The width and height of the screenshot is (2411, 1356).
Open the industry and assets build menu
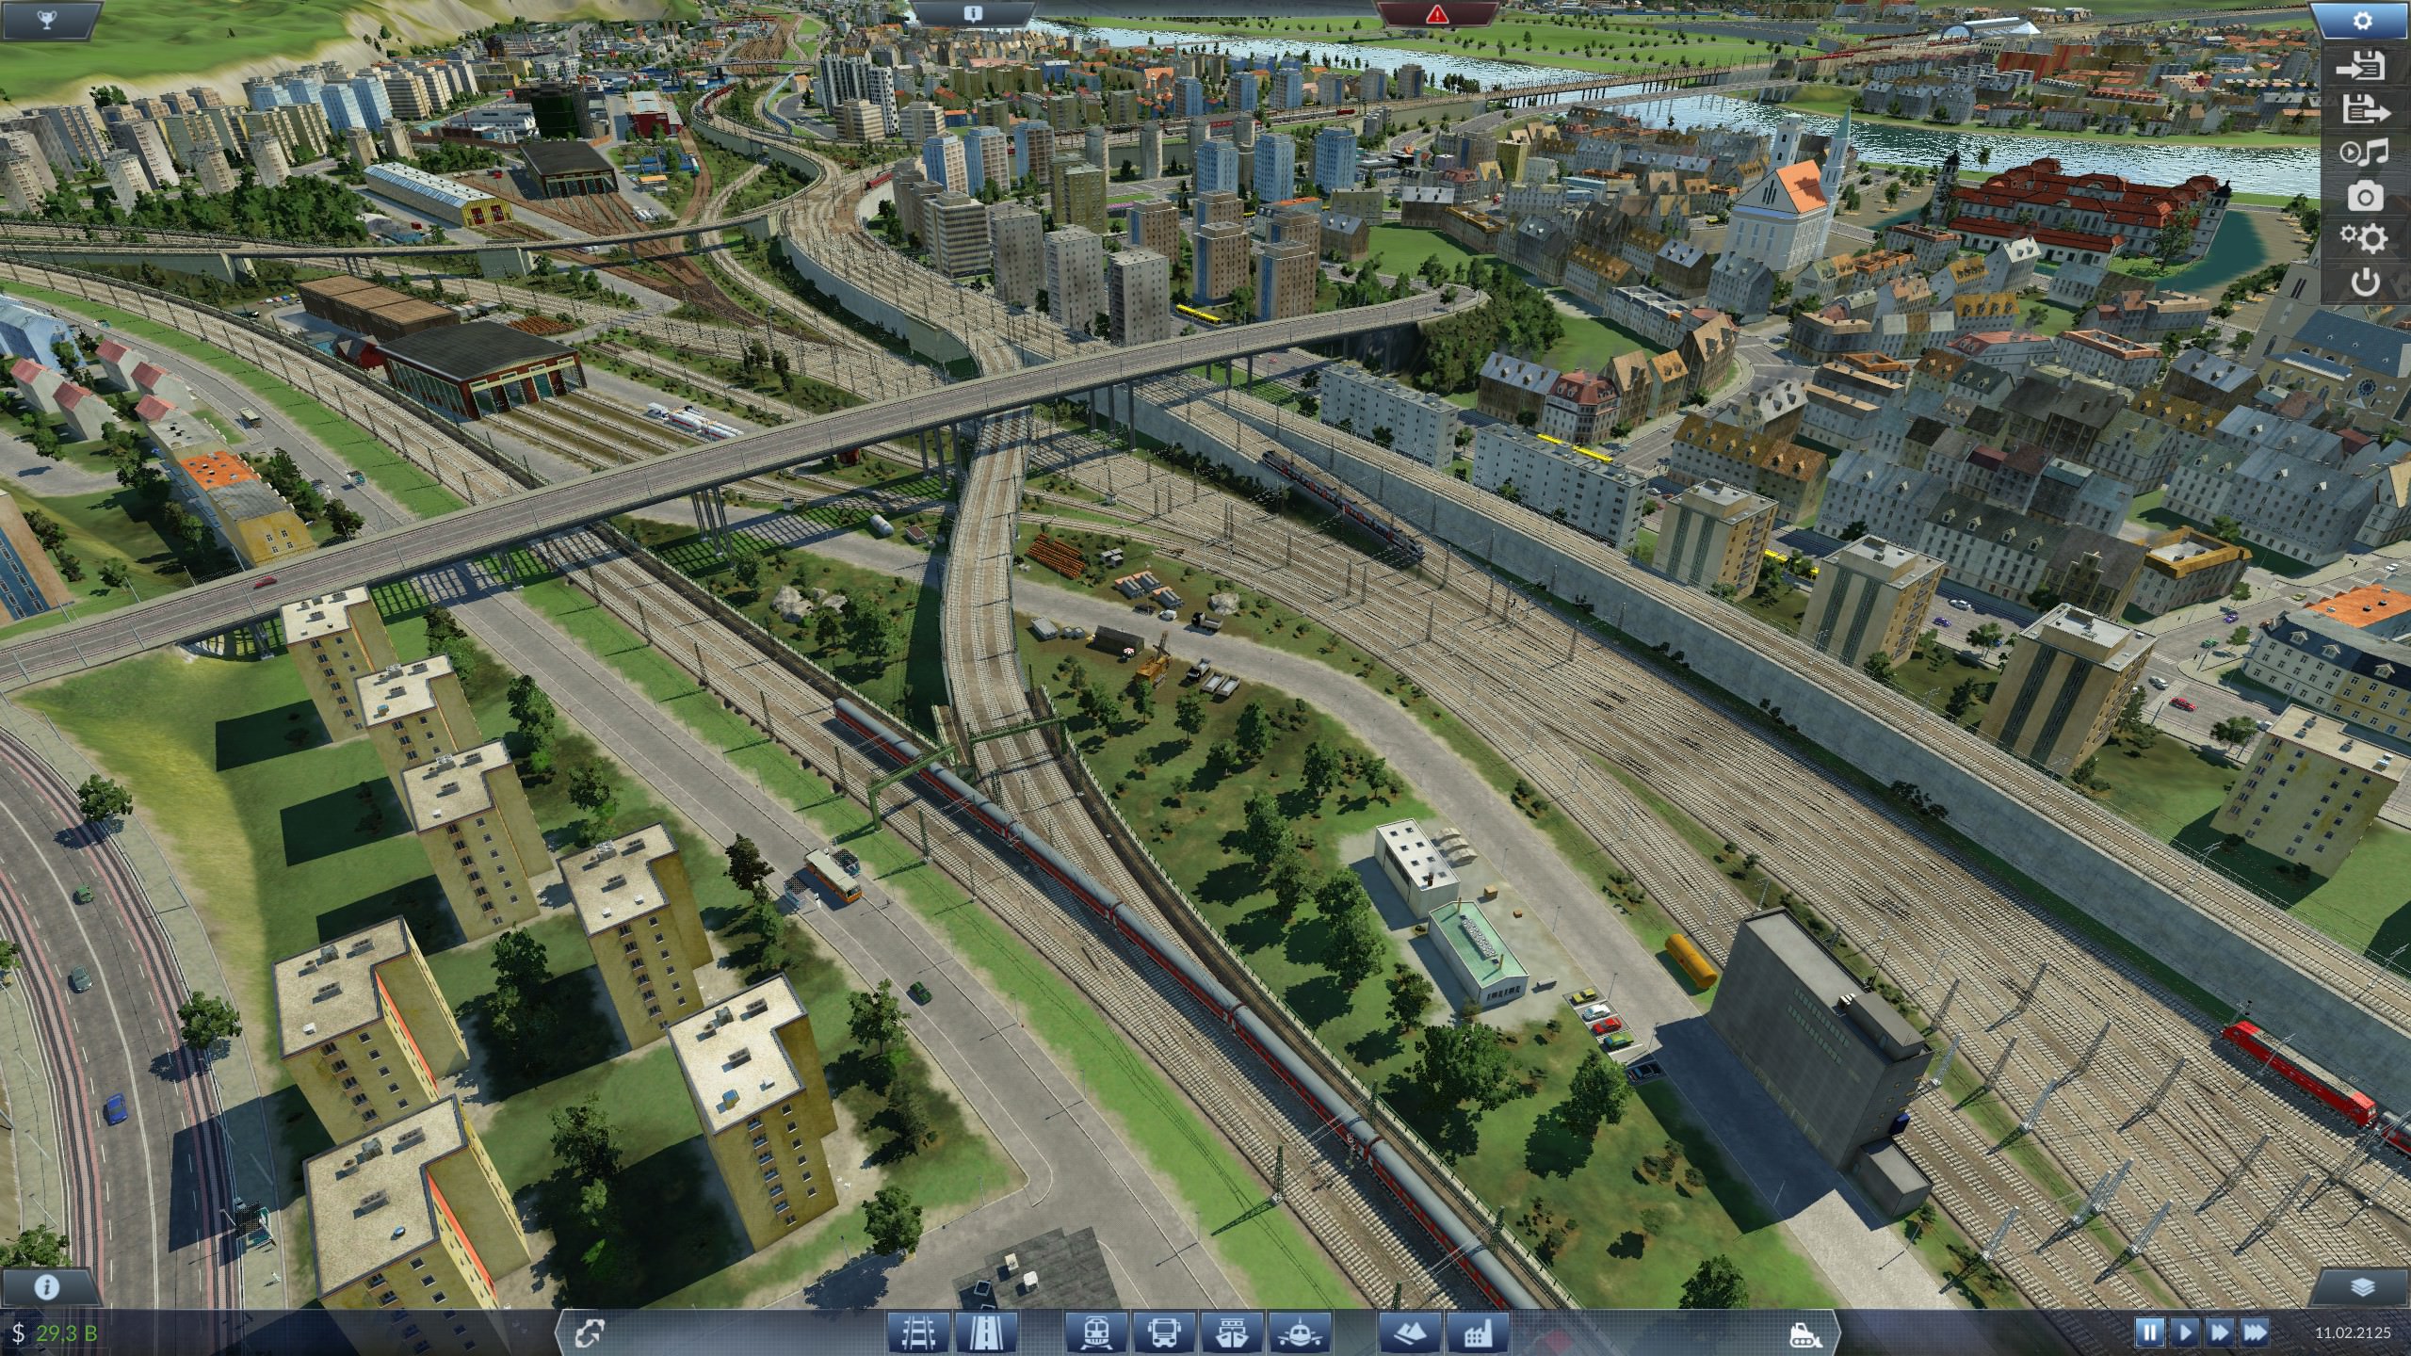1480,1332
